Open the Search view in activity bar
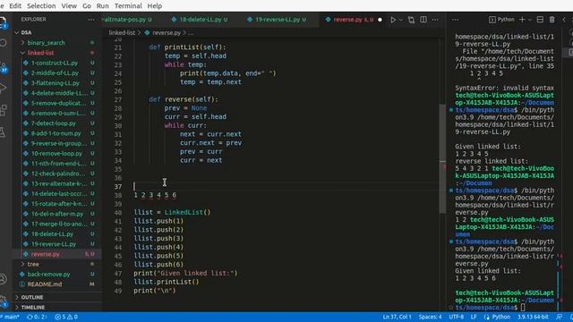 (x=3, y=43)
